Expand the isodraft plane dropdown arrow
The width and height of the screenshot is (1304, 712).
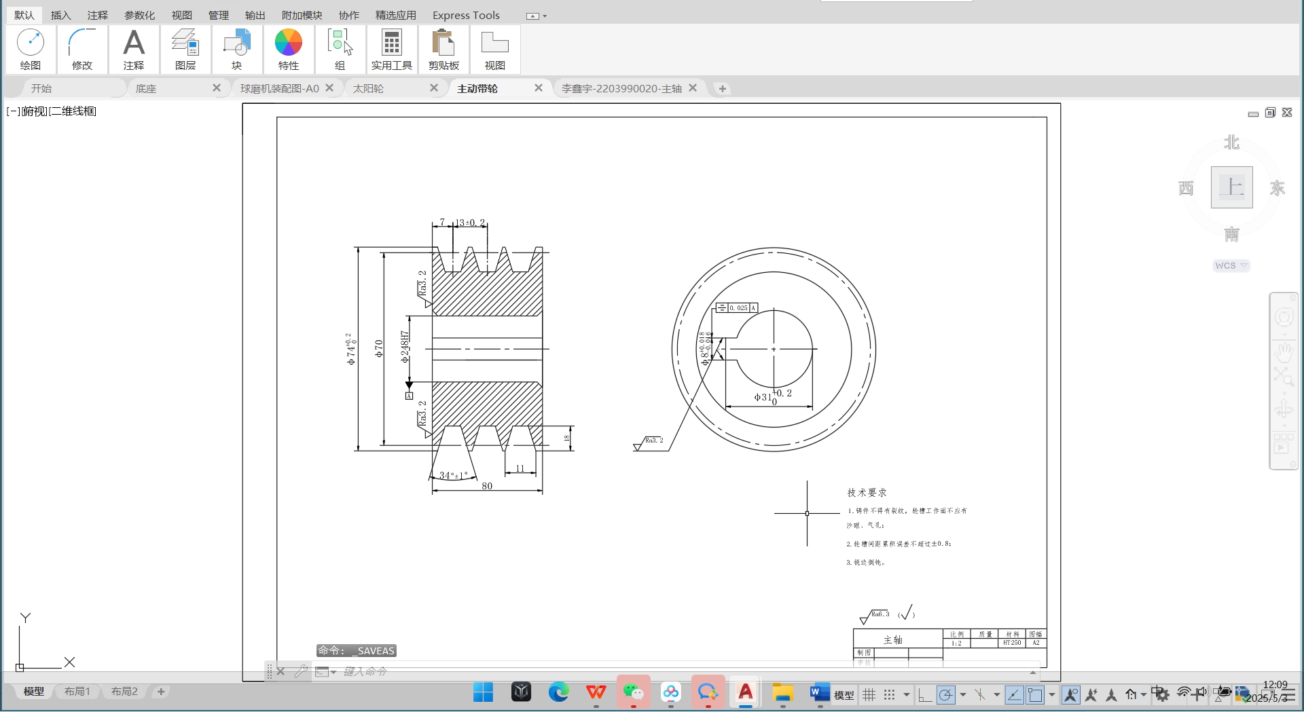pos(997,695)
